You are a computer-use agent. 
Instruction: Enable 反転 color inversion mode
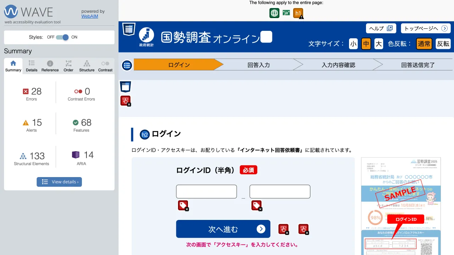click(443, 44)
